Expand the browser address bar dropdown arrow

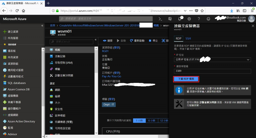pyautogui.click(x=185, y=11)
